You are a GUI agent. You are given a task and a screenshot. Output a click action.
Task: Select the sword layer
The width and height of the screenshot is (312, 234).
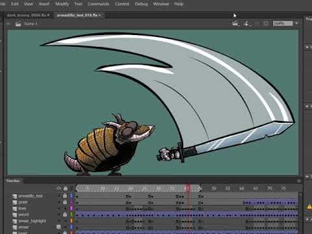point(23,214)
